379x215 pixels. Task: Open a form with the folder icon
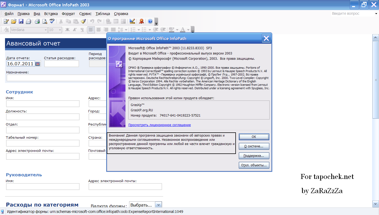click(x=13, y=22)
